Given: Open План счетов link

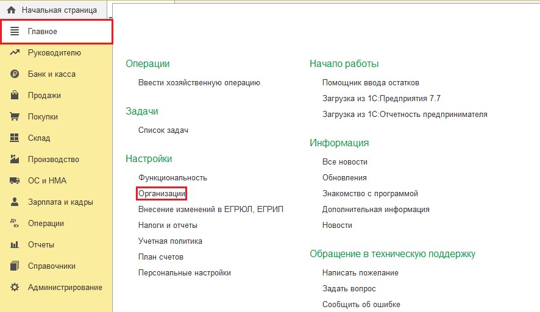Looking at the screenshot, I should pyautogui.click(x=160, y=257).
